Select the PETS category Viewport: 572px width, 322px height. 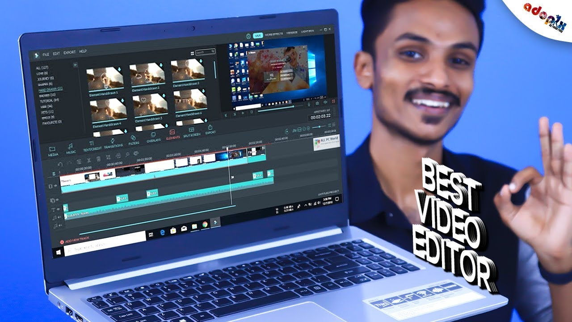click(x=46, y=111)
